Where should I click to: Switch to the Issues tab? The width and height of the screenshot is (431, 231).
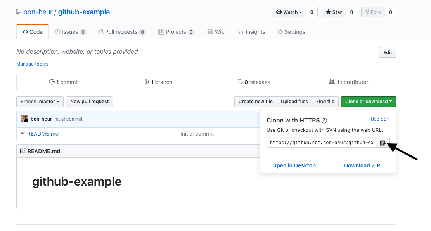pyautogui.click(x=70, y=31)
